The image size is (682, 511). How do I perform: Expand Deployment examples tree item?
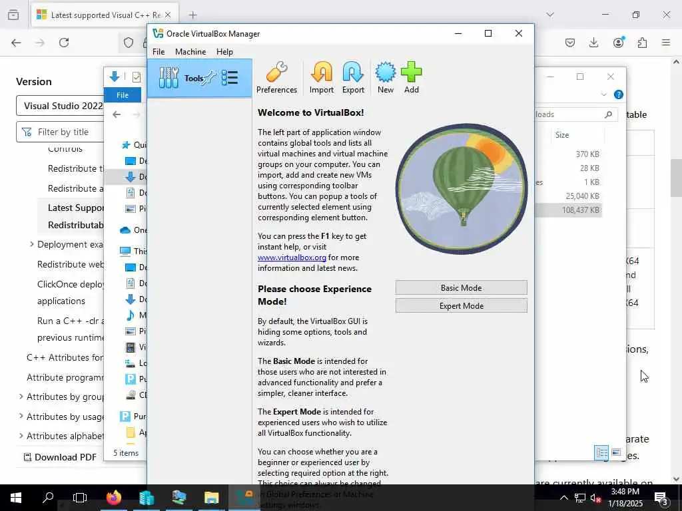tap(31, 244)
